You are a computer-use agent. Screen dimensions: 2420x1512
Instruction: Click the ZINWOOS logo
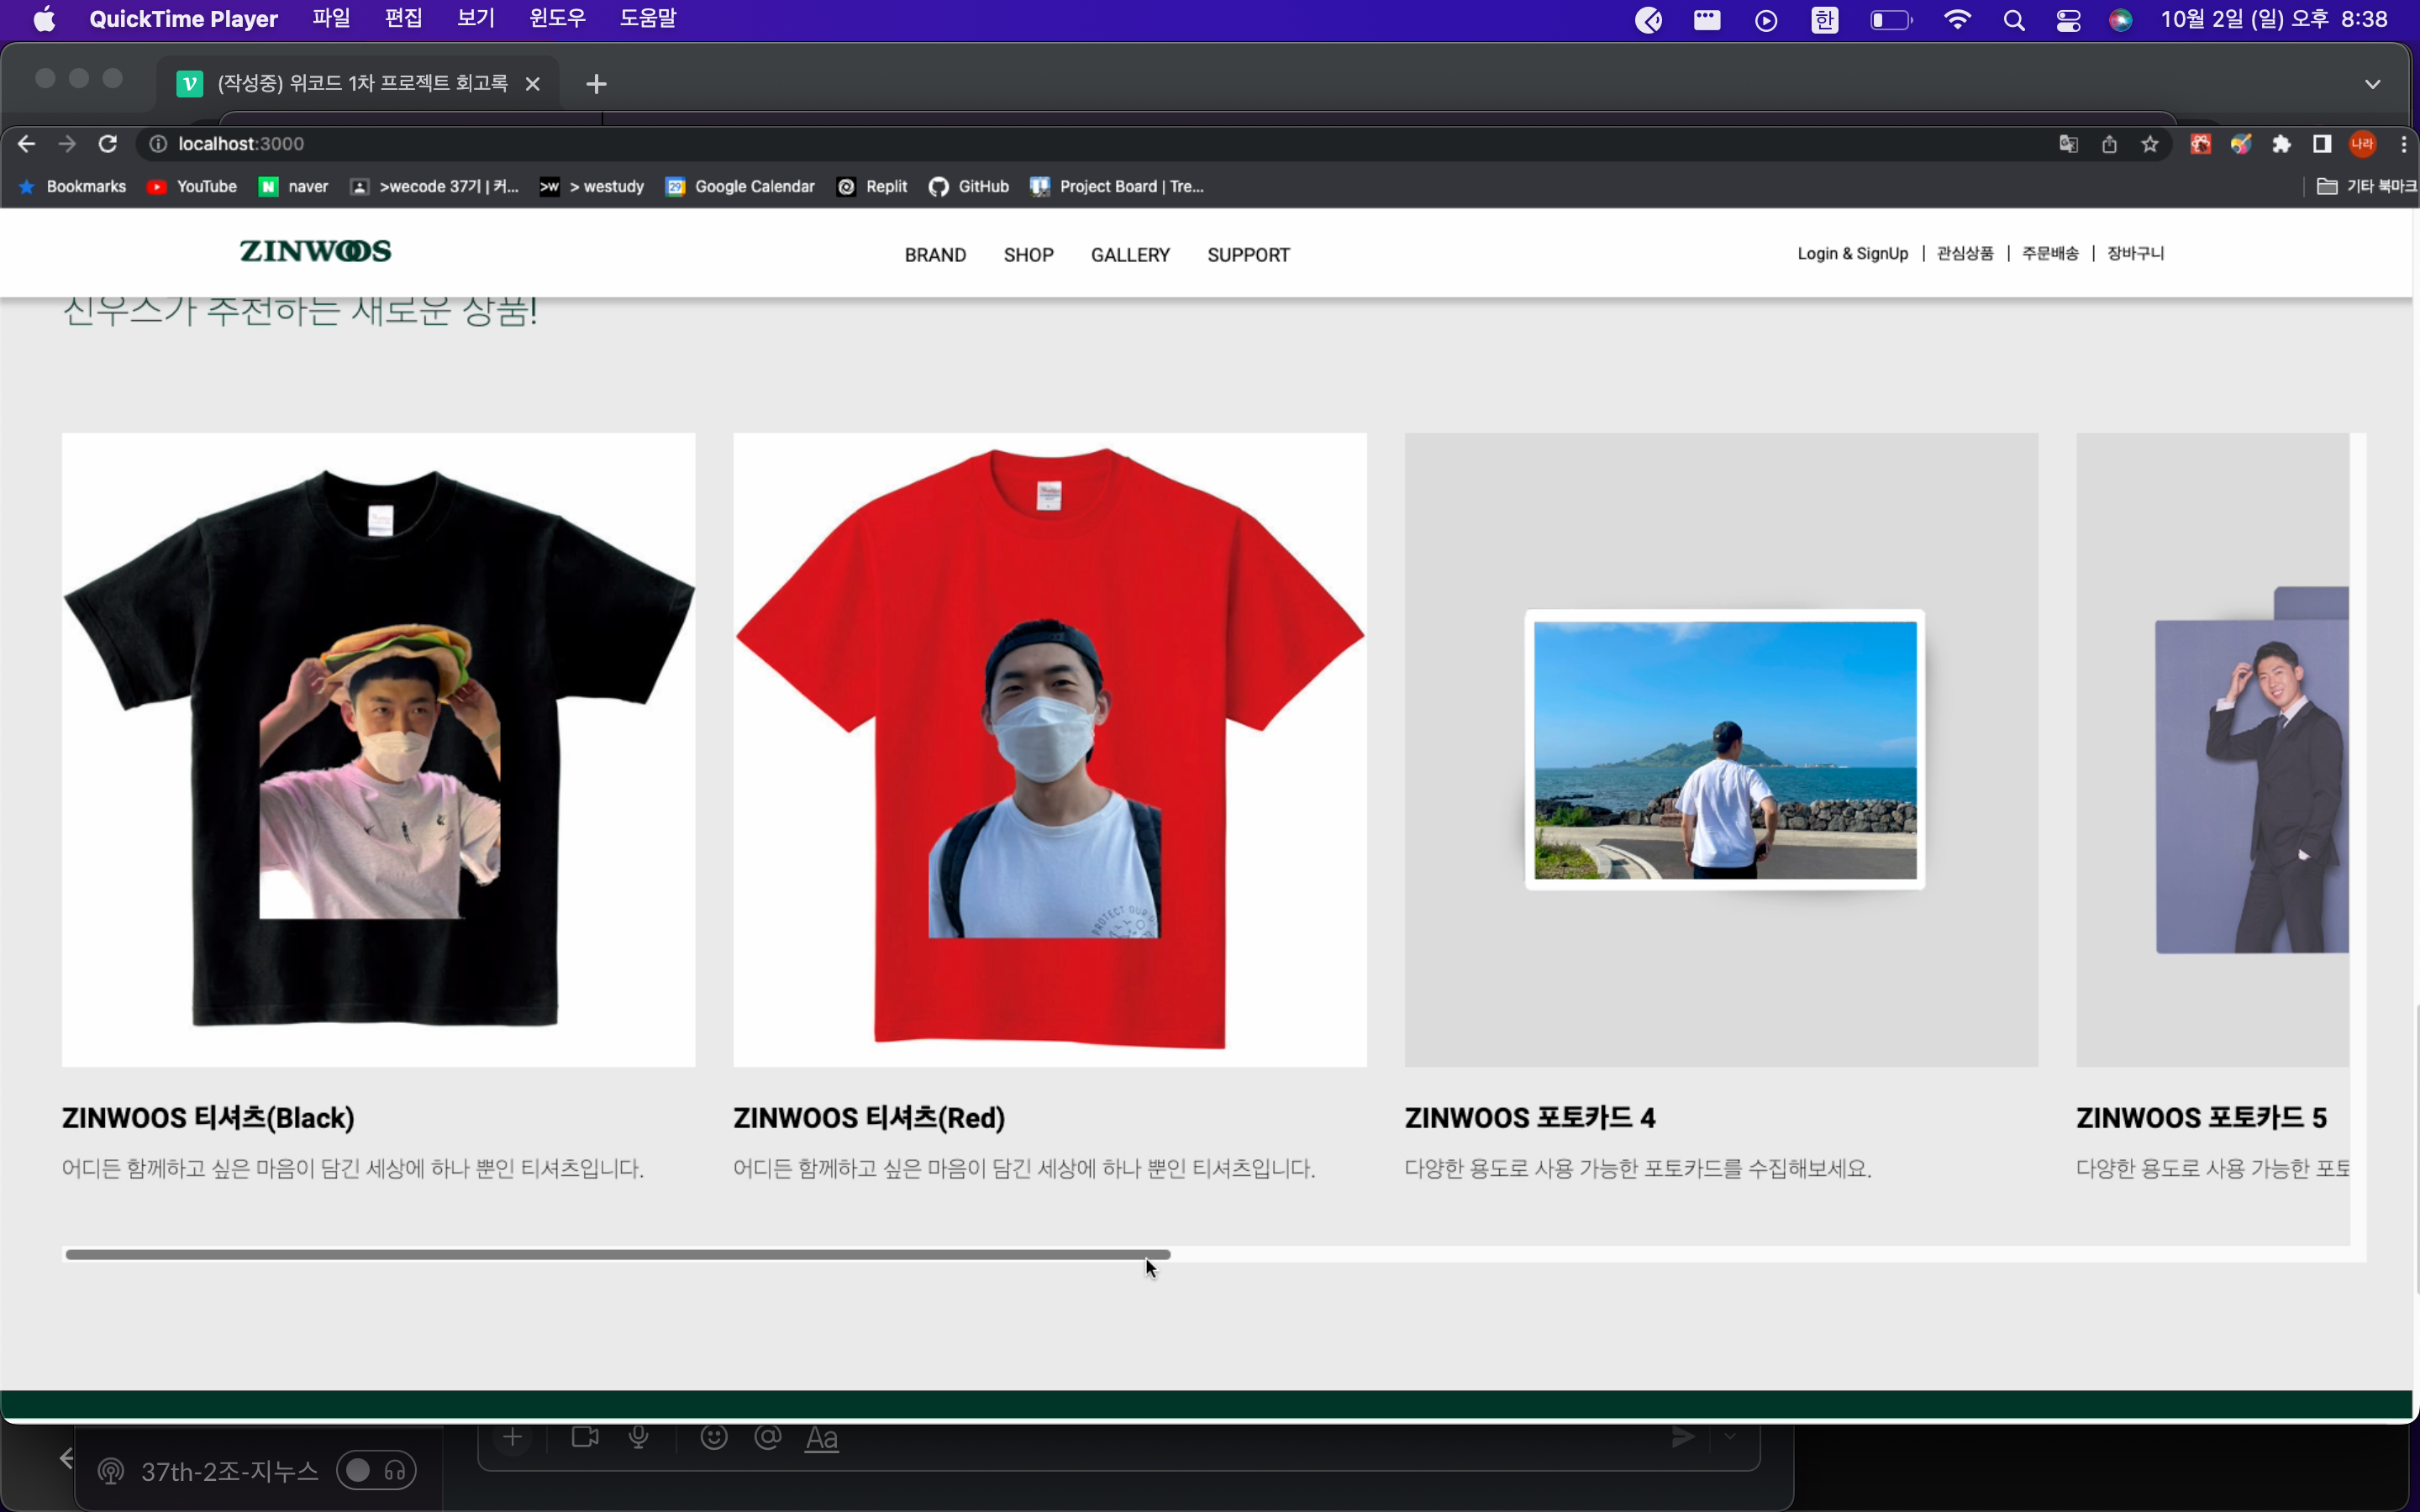315,251
